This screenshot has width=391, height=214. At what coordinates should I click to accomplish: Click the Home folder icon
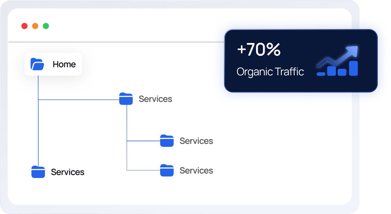click(37, 64)
